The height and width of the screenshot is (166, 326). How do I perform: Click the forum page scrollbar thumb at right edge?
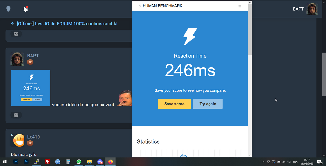(x=324, y=74)
